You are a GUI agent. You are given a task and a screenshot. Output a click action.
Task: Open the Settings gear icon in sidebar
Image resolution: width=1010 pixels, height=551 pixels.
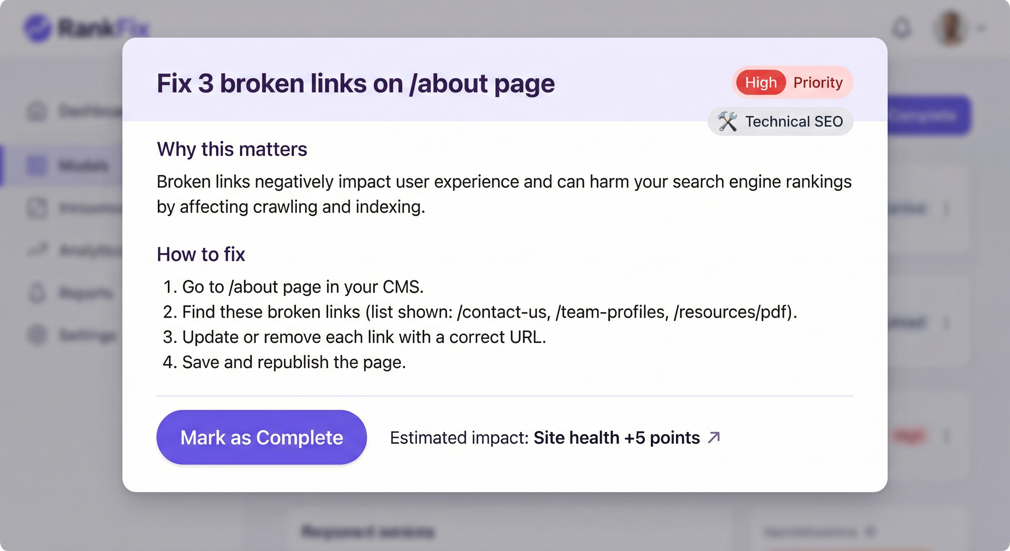[x=37, y=335]
